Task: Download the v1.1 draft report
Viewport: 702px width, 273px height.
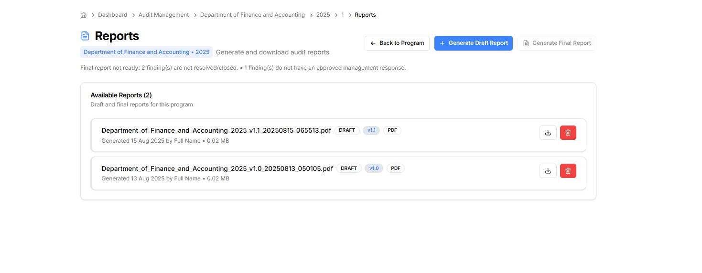Action: [x=548, y=133]
